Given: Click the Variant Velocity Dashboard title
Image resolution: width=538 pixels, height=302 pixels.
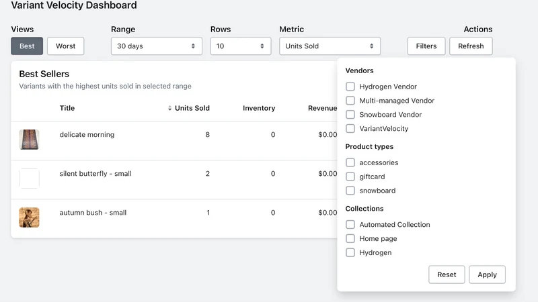Looking at the screenshot, I should pyautogui.click(x=74, y=5).
